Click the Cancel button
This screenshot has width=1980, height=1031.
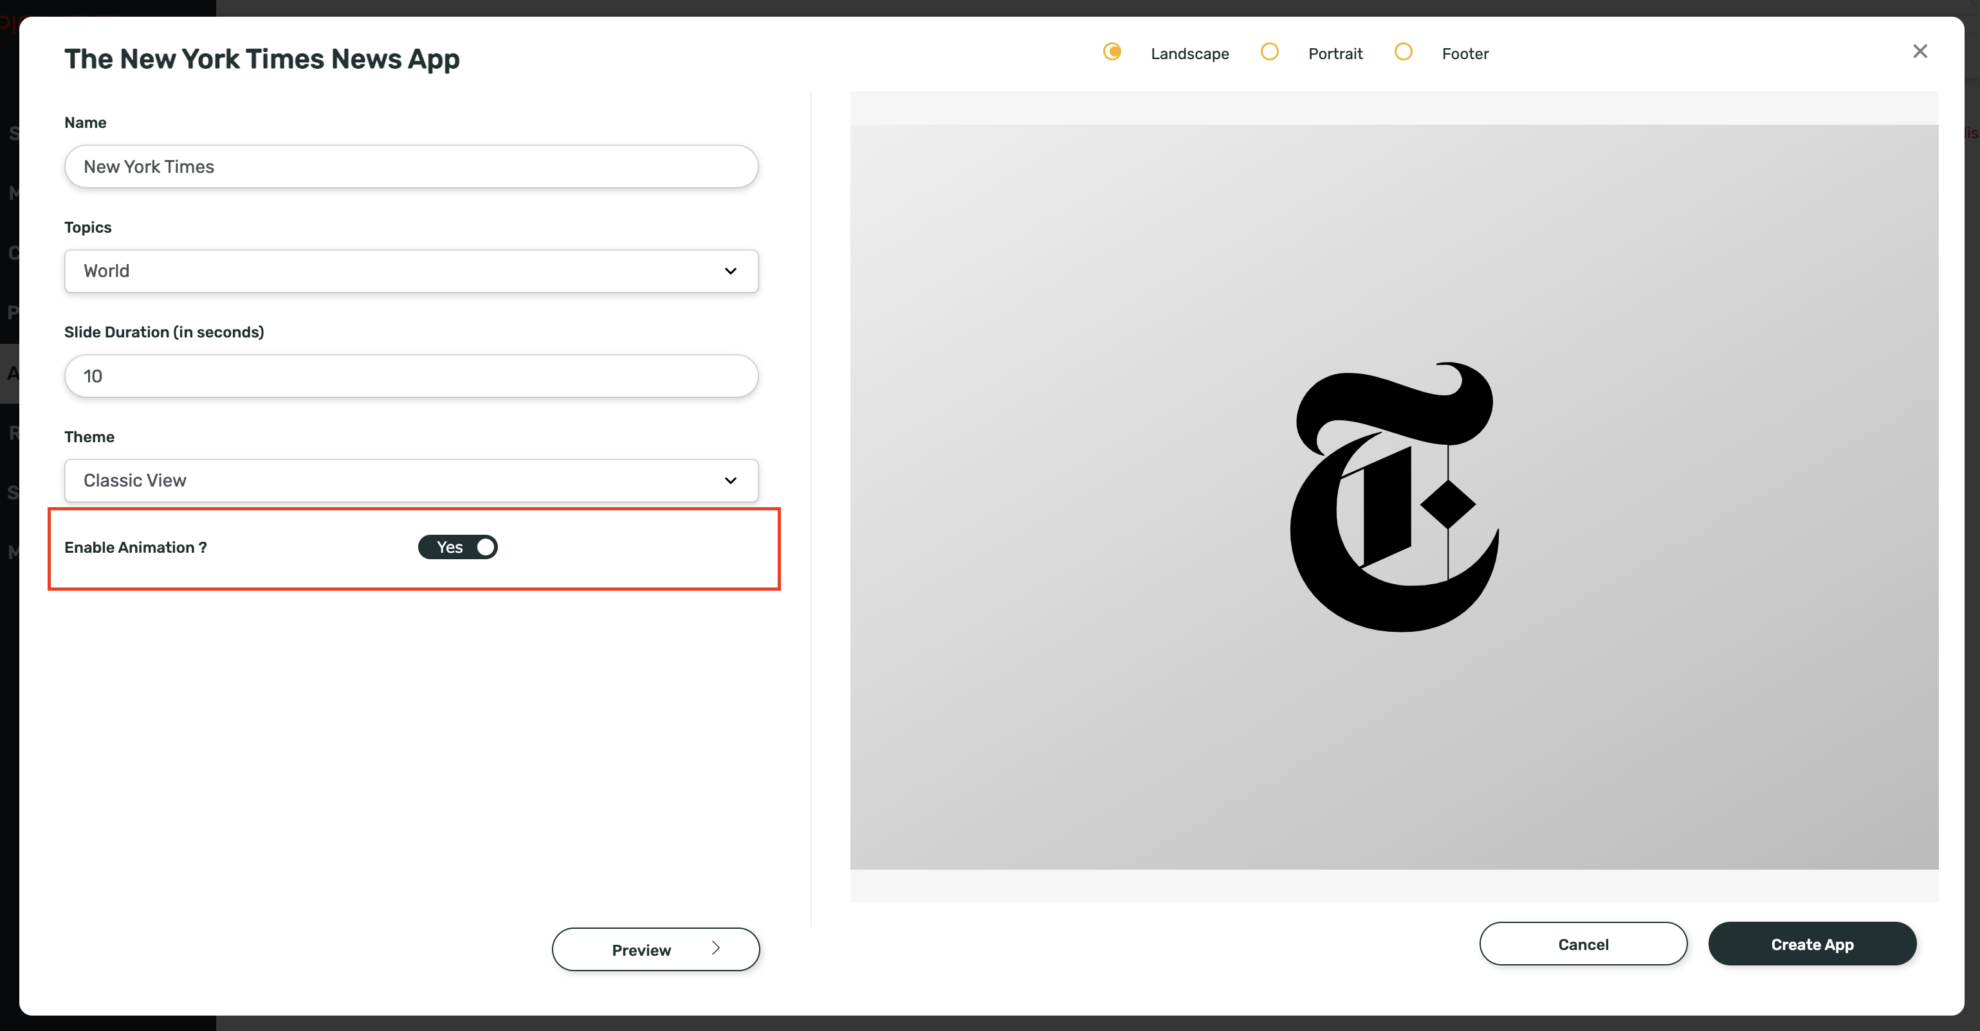[1583, 944]
